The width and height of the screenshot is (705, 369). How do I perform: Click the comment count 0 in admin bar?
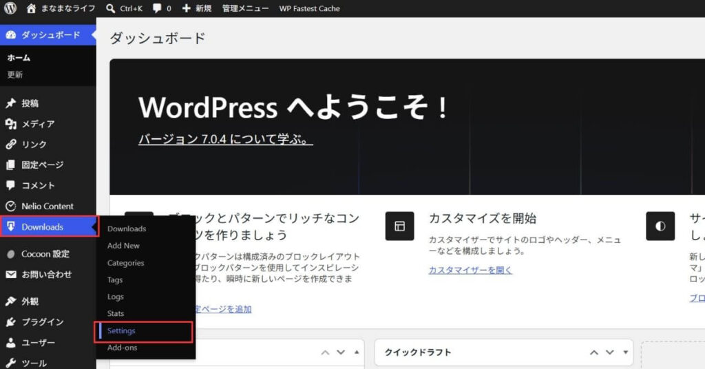pyautogui.click(x=169, y=8)
